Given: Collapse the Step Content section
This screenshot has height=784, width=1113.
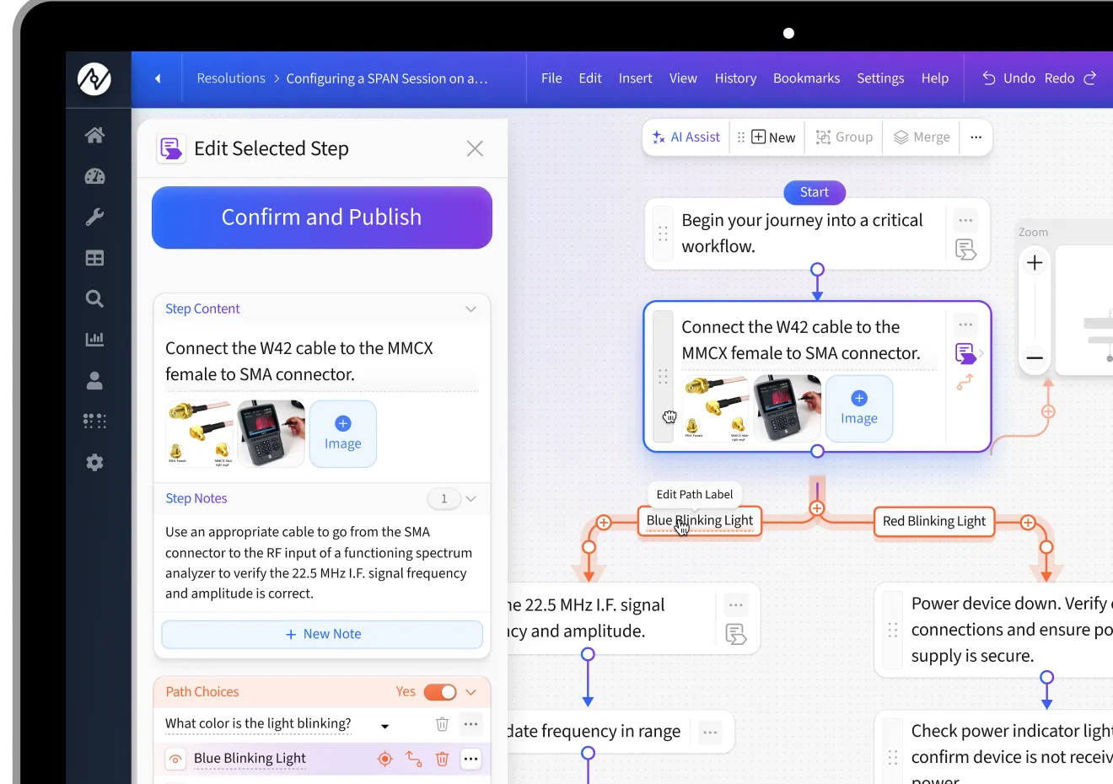Looking at the screenshot, I should coord(470,309).
